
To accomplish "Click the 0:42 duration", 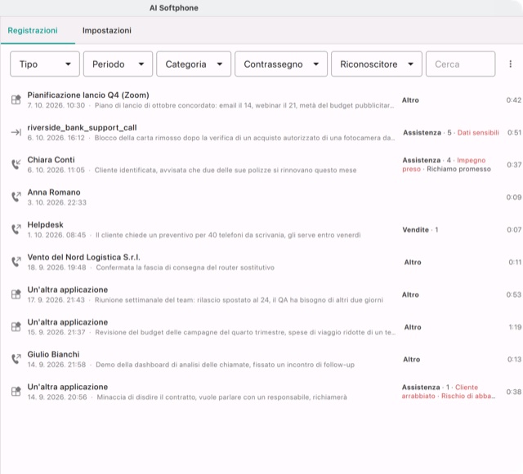I will tap(514, 100).
